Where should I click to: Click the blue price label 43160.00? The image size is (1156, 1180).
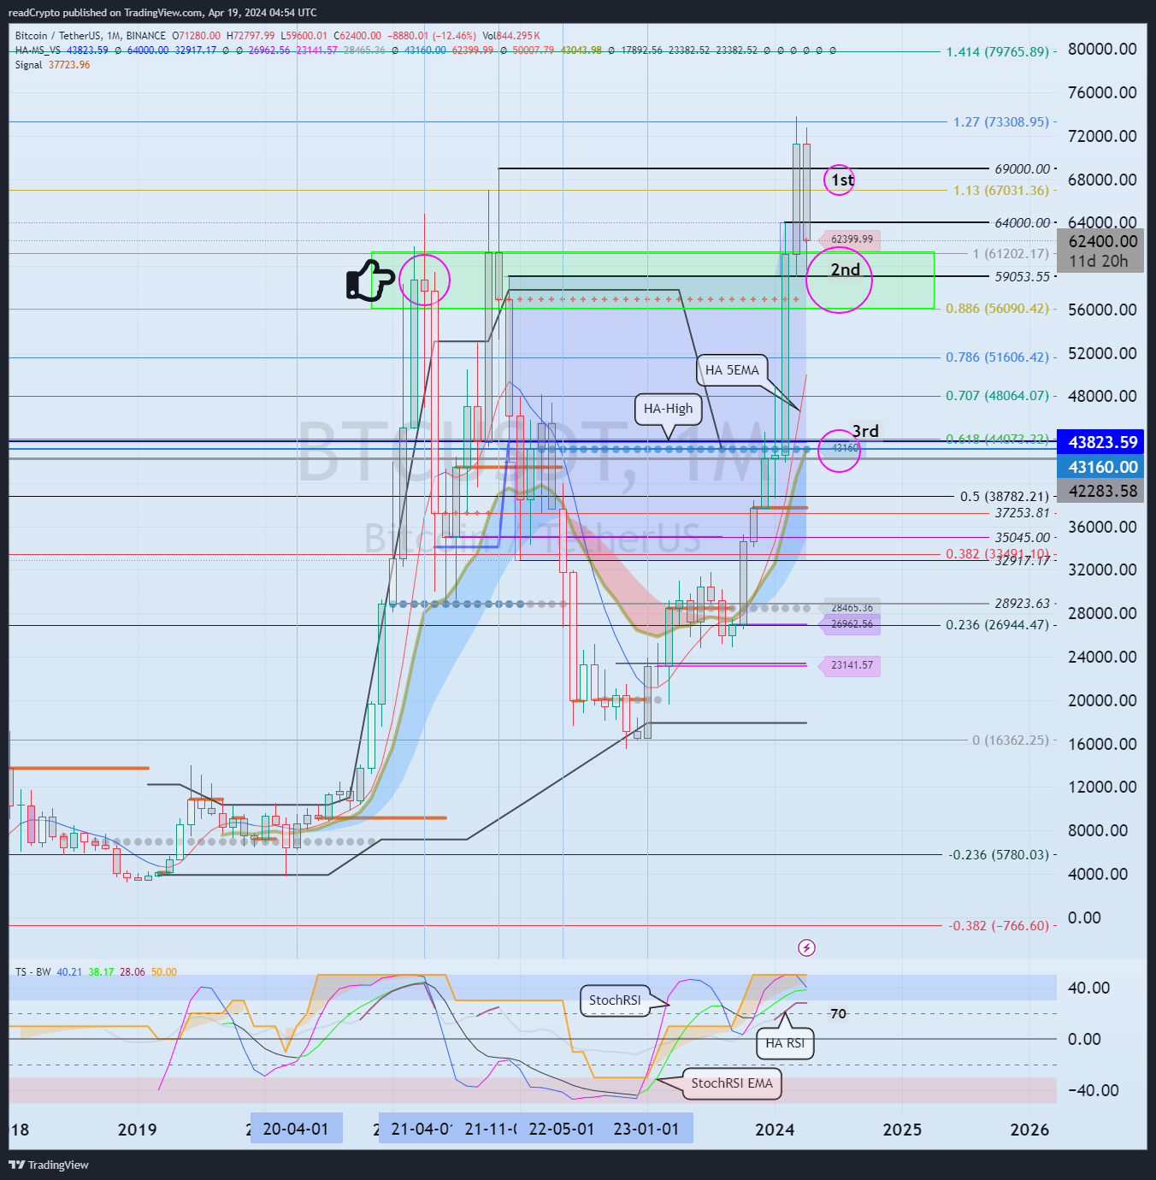pyautogui.click(x=1102, y=467)
